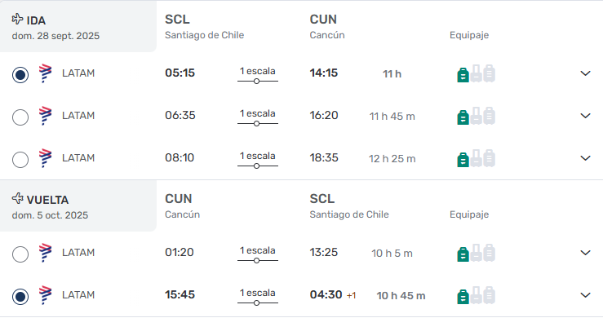Image resolution: width=603 pixels, height=318 pixels.
Task: Select the 06:35 outbound flight radio button
Action: [20, 117]
